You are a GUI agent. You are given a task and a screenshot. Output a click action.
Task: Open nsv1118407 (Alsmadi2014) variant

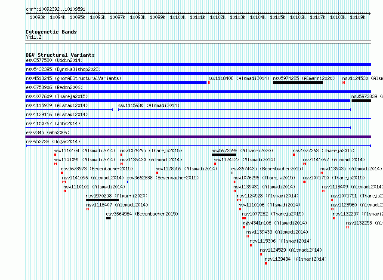pos(117,205)
